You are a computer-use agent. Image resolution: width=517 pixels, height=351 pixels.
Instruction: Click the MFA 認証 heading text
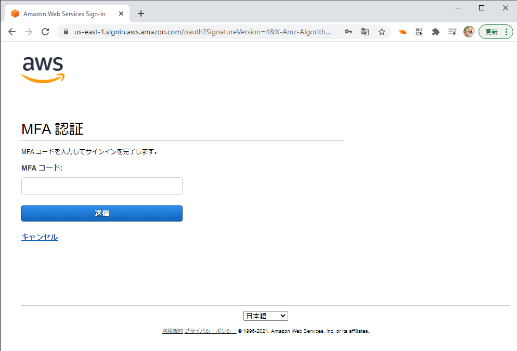click(x=53, y=129)
